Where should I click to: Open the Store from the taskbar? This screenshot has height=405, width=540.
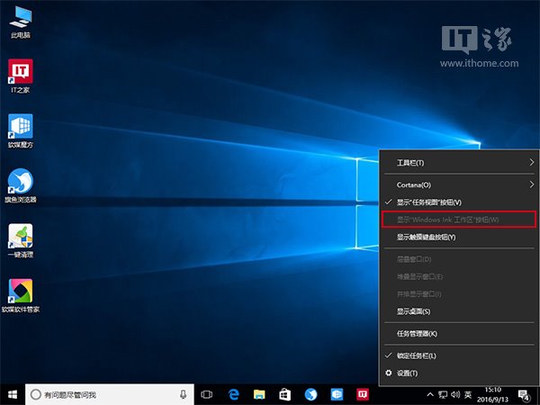click(x=284, y=395)
